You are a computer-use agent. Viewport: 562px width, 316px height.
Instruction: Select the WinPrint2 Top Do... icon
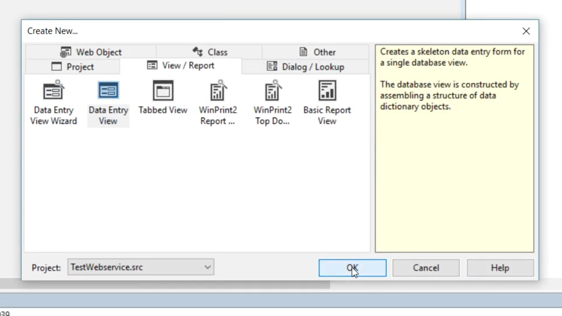(x=273, y=91)
